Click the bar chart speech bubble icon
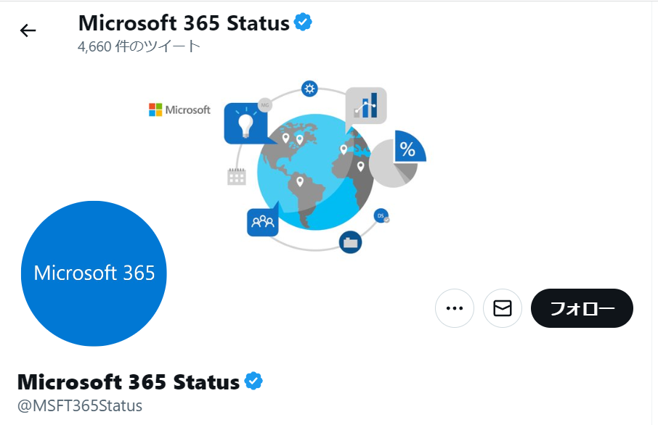The width and height of the screenshot is (658, 425). (x=366, y=106)
